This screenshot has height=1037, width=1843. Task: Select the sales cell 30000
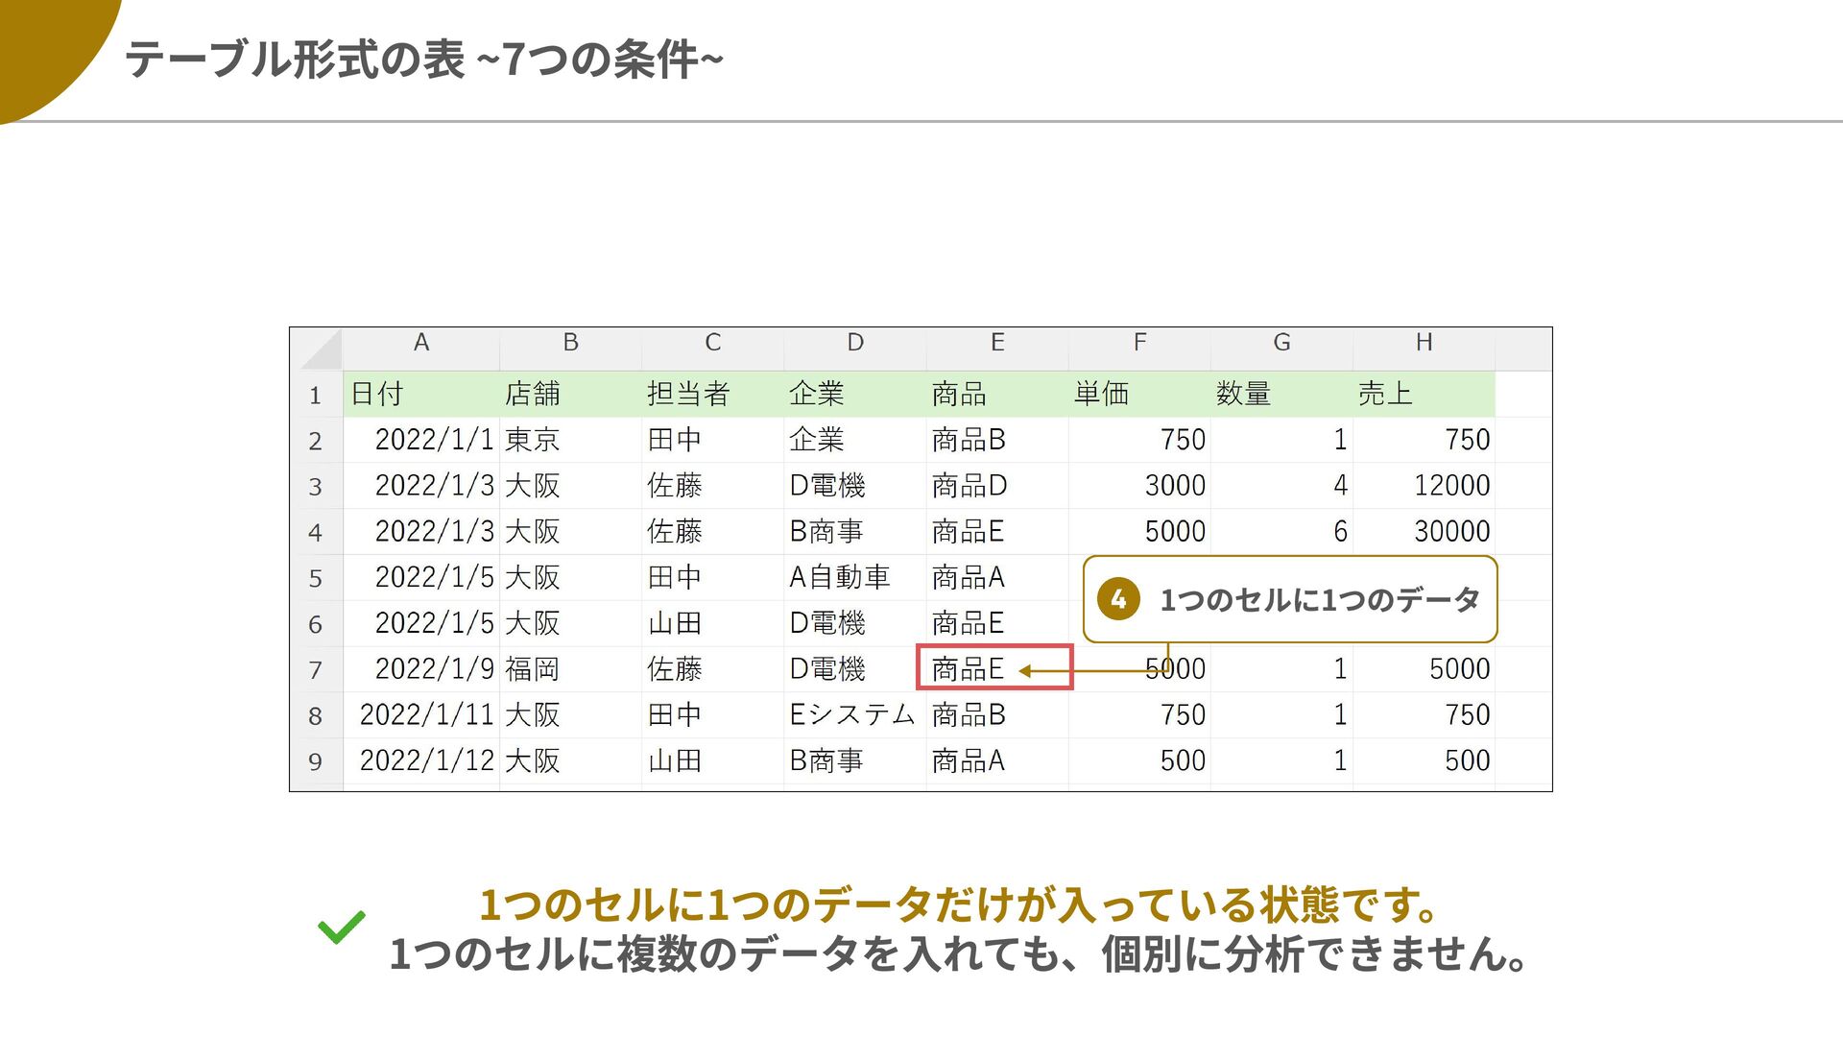(x=1424, y=532)
